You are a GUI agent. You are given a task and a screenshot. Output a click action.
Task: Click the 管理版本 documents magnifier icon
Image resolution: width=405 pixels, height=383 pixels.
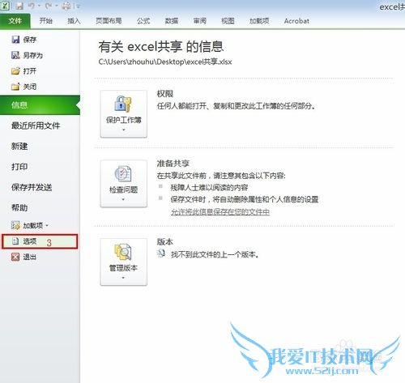click(x=123, y=252)
